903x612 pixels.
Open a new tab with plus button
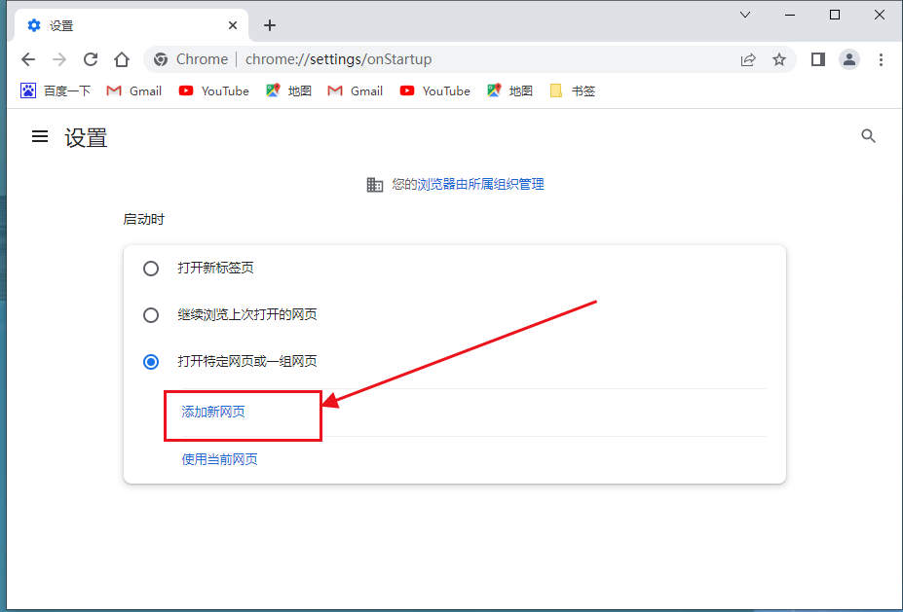[270, 25]
